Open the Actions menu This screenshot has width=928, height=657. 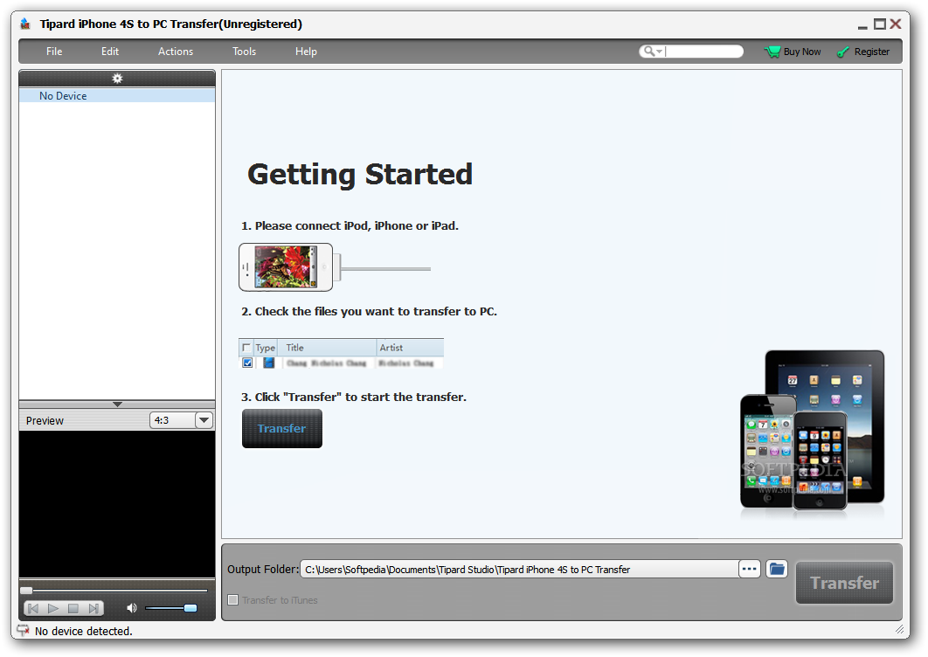(x=175, y=52)
